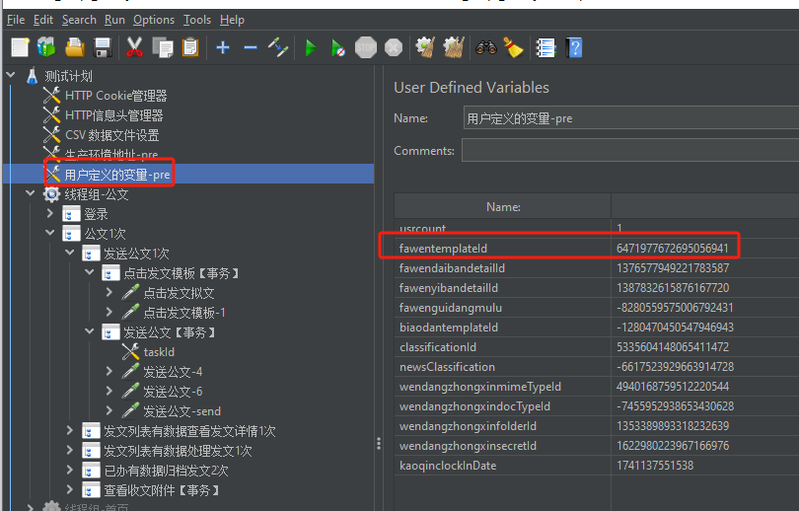Collapse 点击发文模板【事务】 node

coord(90,272)
